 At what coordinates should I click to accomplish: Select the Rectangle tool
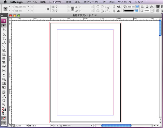coord(4,55)
